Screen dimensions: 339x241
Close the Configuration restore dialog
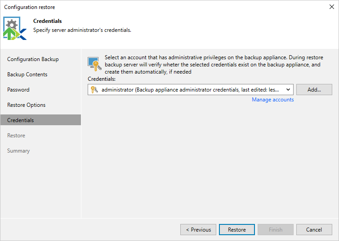pos(331,7)
